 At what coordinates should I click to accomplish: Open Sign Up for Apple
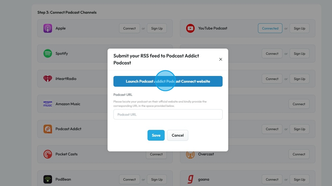click(x=157, y=28)
